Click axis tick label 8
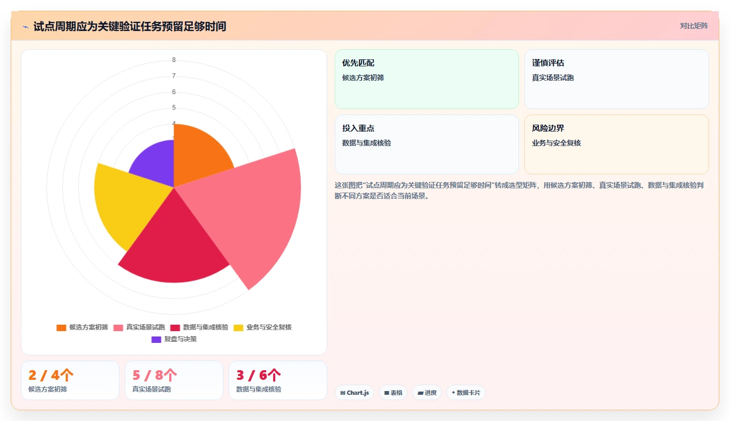This screenshot has height=421, width=730. point(174,60)
